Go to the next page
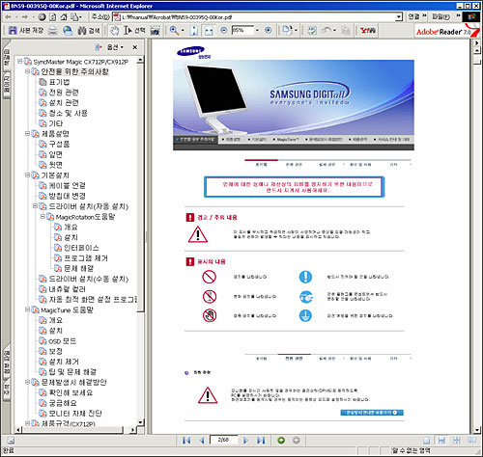Image resolution: width=483 pixels, height=457 pixels. click(245, 441)
